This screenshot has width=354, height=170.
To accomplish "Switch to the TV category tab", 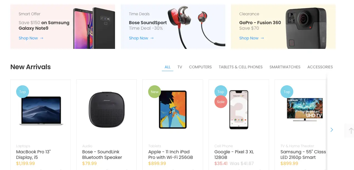I will [x=180, y=67].
